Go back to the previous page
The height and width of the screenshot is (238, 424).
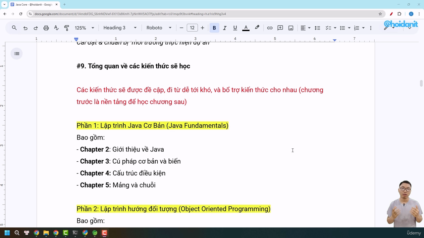[5, 14]
